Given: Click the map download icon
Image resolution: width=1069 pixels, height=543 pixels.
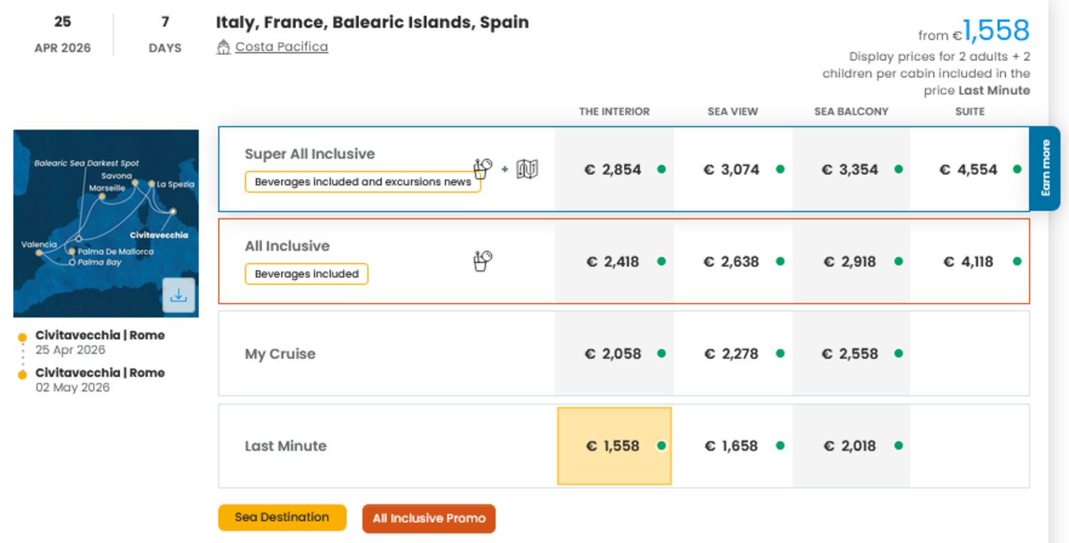Looking at the screenshot, I should (179, 295).
